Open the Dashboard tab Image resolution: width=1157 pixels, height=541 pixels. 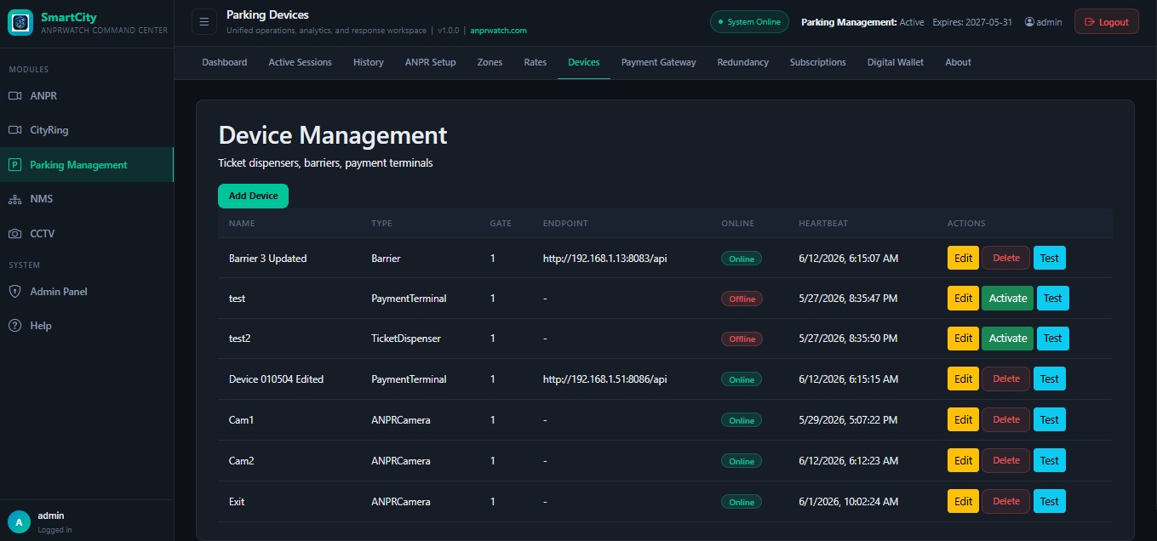click(x=225, y=62)
